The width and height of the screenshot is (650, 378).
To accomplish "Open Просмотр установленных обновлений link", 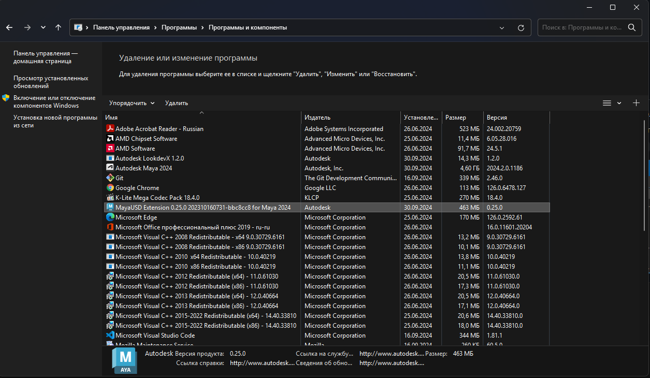I will click(x=51, y=82).
